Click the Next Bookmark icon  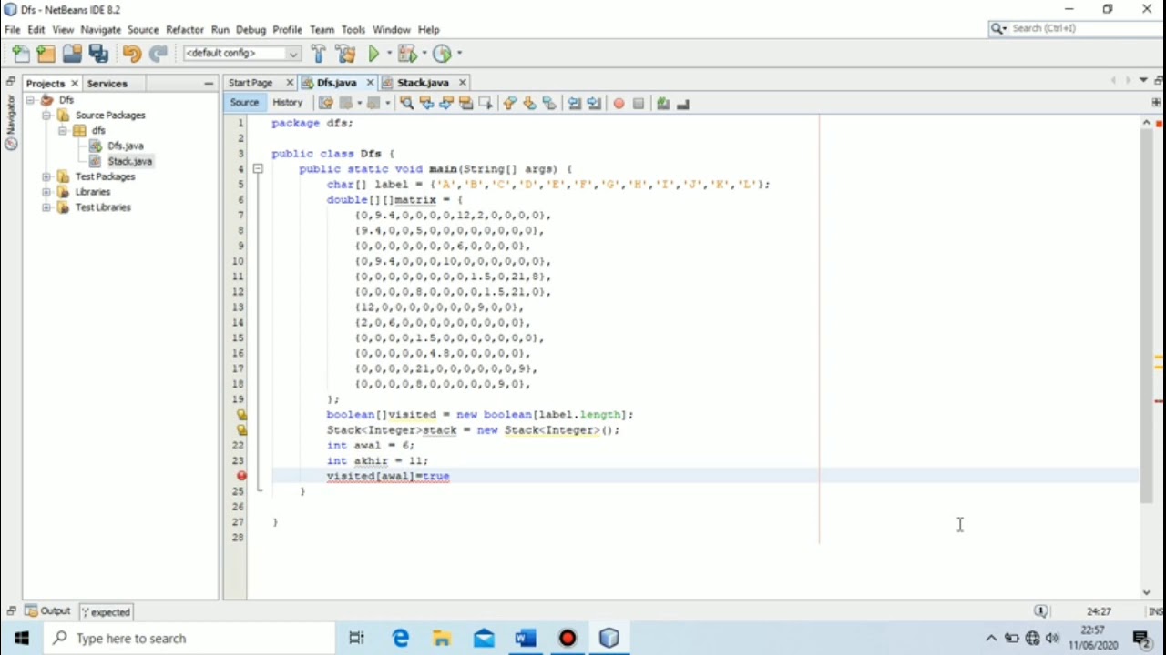[x=529, y=104]
